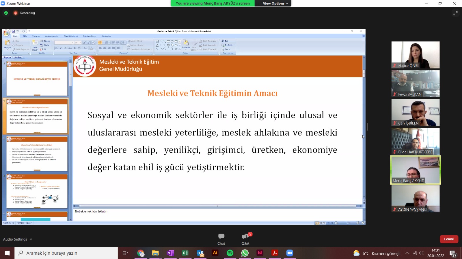Launch Adobe Illustrator from the taskbar
The width and height of the screenshot is (462, 259).
[215, 253]
